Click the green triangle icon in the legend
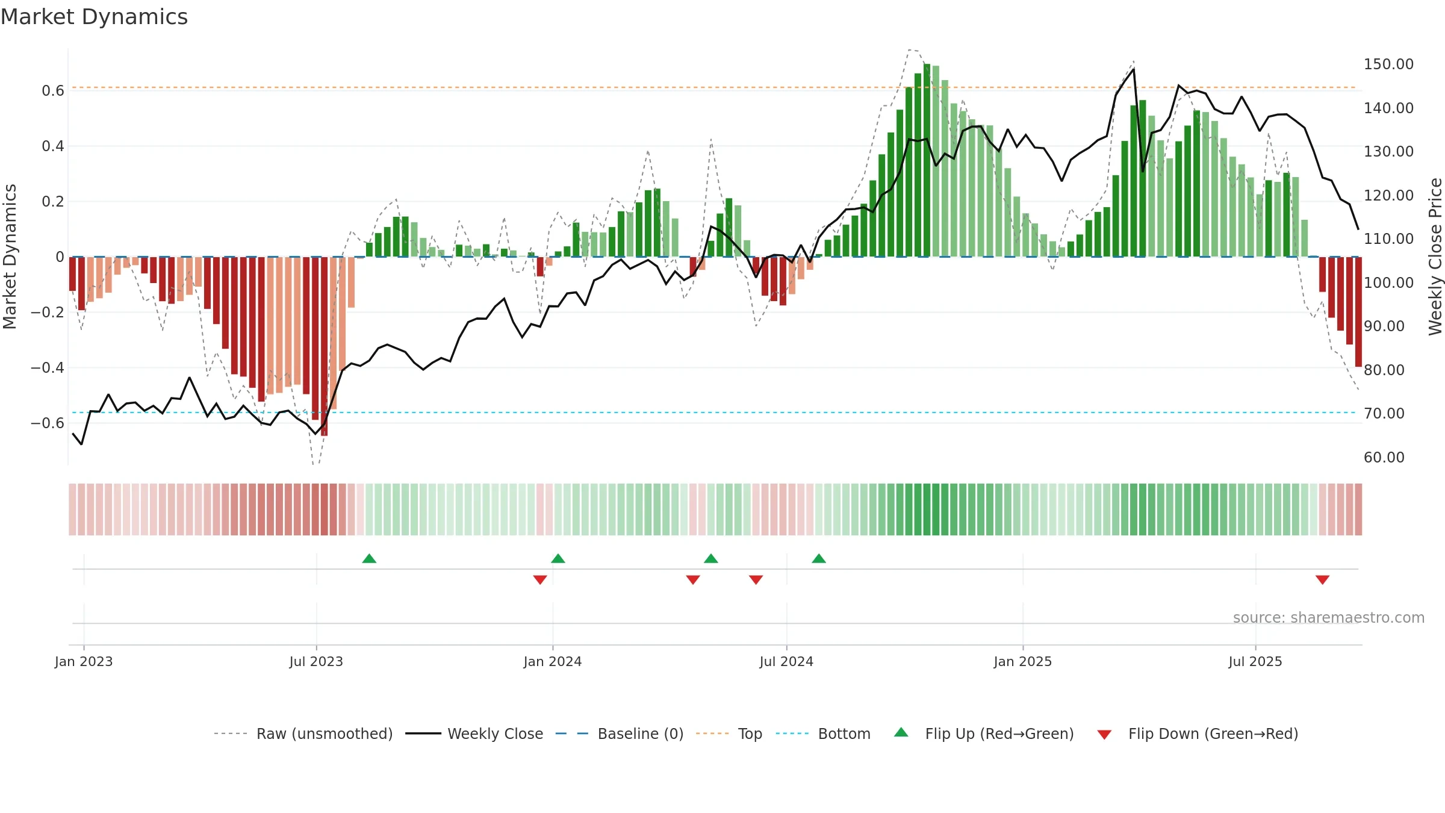The width and height of the screenshot is (1445, 813). tap(901, 732)
